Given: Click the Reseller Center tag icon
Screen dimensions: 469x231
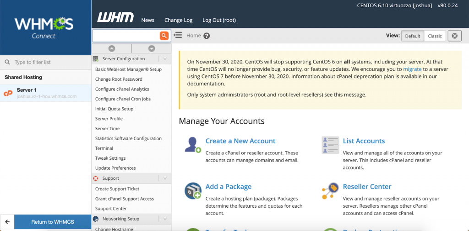Looking at the screenshot, I should tap(330, 191).
